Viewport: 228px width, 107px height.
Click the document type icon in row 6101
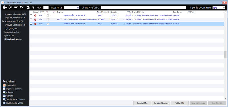click(48, 20)
